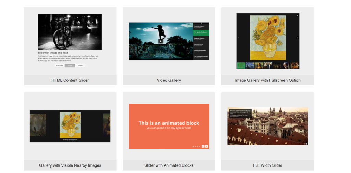The height and width of the screenshot is (173, 351).
Task: Choose the highlighted green playlist item in Video Gallery
Action: pyautogui.click(x=201, y=33)
